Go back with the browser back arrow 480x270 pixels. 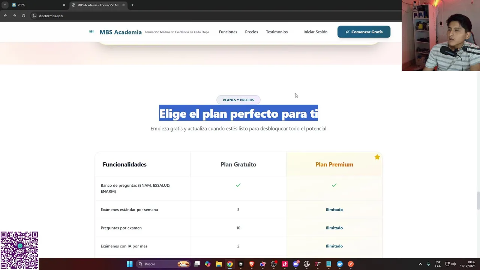(5, 16)
